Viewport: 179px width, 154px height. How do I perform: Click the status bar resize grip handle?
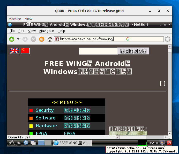(170, 137)
